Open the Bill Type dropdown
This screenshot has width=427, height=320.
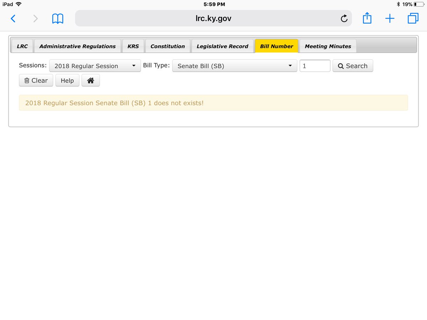pyautogui.click(x=234, y=66)
